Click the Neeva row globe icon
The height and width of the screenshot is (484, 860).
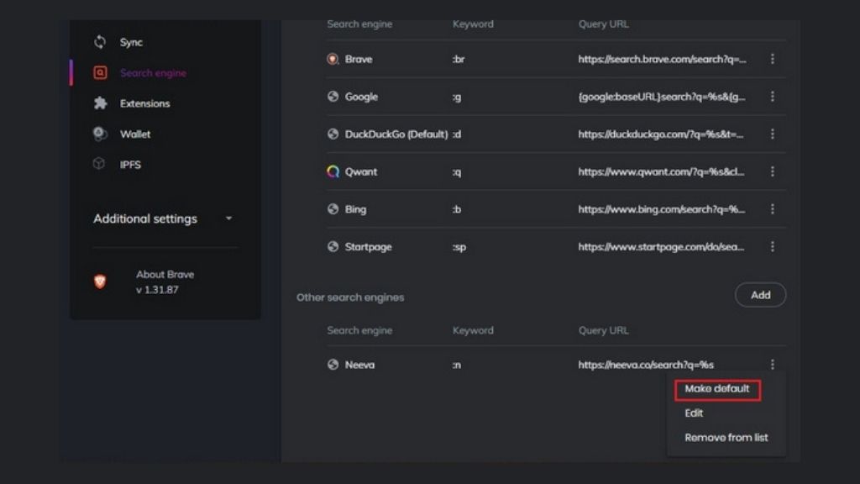click(333, 365)
